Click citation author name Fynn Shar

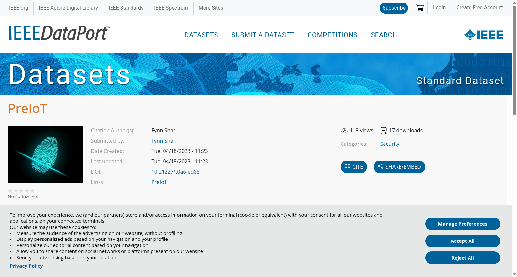pyautogui.click(x=163, y=130)
